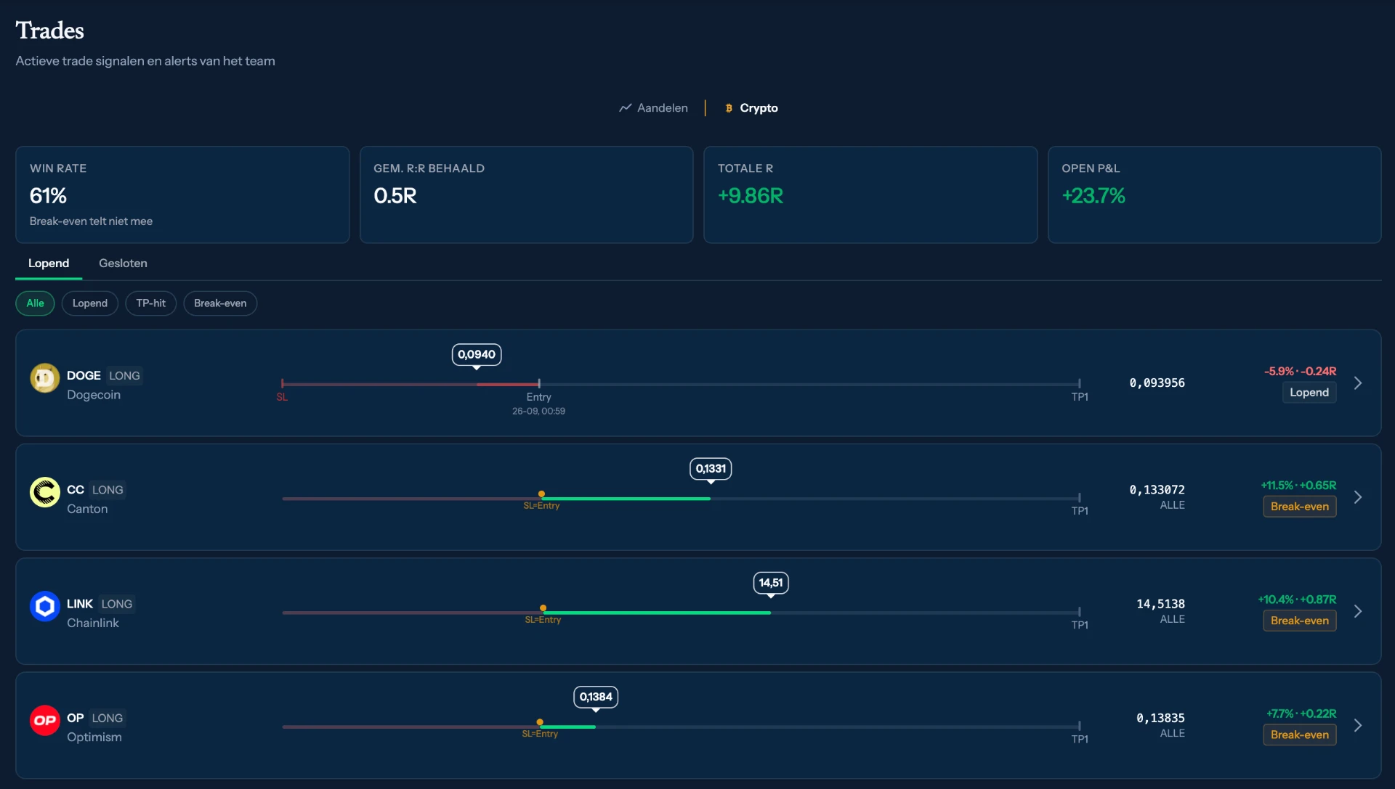Click the Totale R +9.86R card
This screenshot has height=789, width=1395.
pyautogui.click(x=870, y=195)
